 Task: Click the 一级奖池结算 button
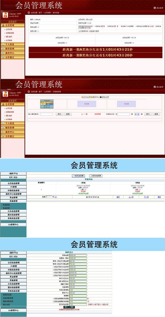pyautogui.click(x=78, y=176)
